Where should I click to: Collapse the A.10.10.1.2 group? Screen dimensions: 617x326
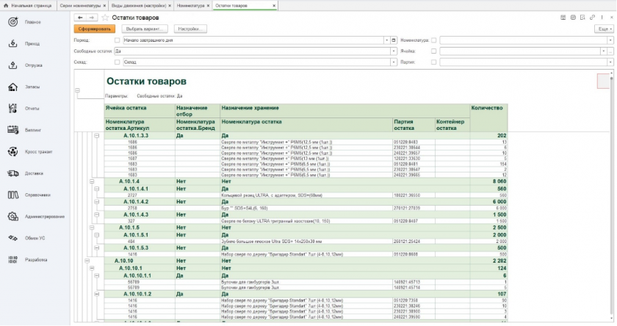(97, 294)
